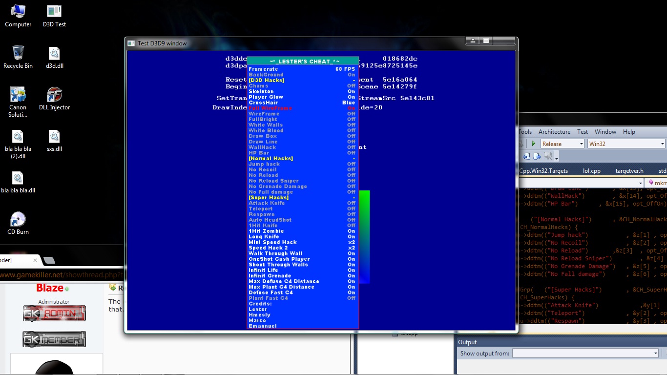The height and width of the screenshot is (375, 667).
Task: Open the D3D Test desktop icon
Action: click(x=54, y=12)
